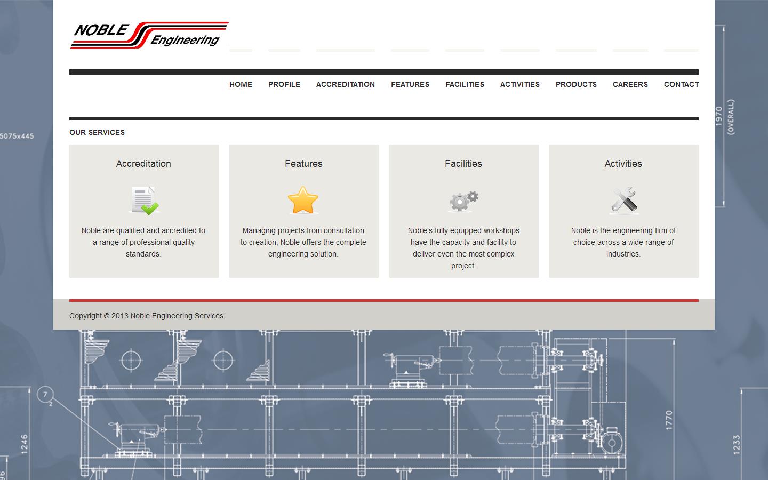Screen dimensions: 768x480
Task: Click the Facilities workshops description text
Action: [x=463, y=248]
